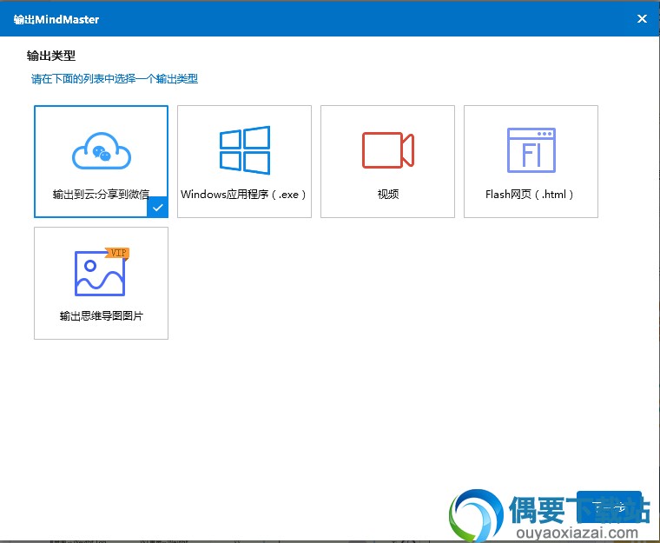This screenshot has width=660, height=543.
Task: Choose the VIP mind map picture icon
Action: tap(102, 272)
